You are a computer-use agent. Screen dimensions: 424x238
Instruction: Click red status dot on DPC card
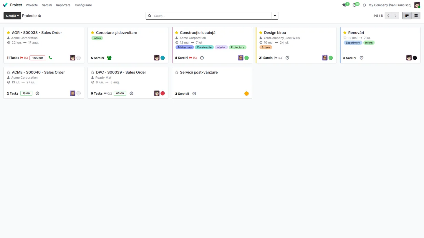click(163, 93)
